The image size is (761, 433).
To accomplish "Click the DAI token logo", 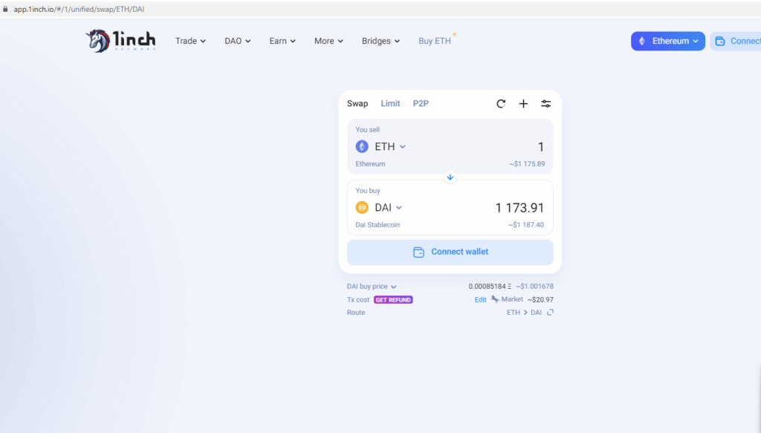I will coord(362,207).
